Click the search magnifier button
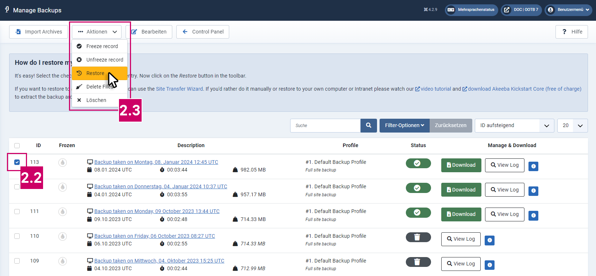 coord(369,125)
